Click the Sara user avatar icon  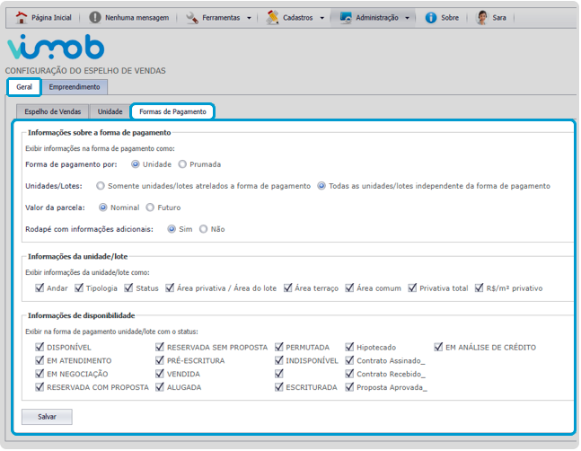(481, 17)
